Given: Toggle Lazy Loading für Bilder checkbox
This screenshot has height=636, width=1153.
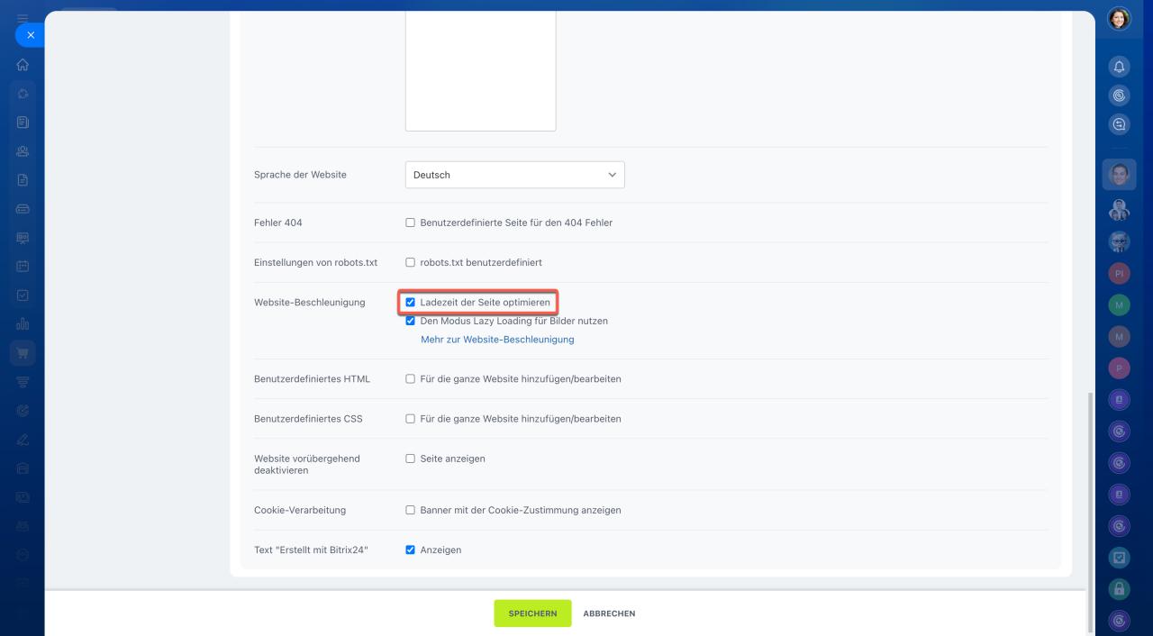Looking at the screenshot, I should (x=411, y=321).
